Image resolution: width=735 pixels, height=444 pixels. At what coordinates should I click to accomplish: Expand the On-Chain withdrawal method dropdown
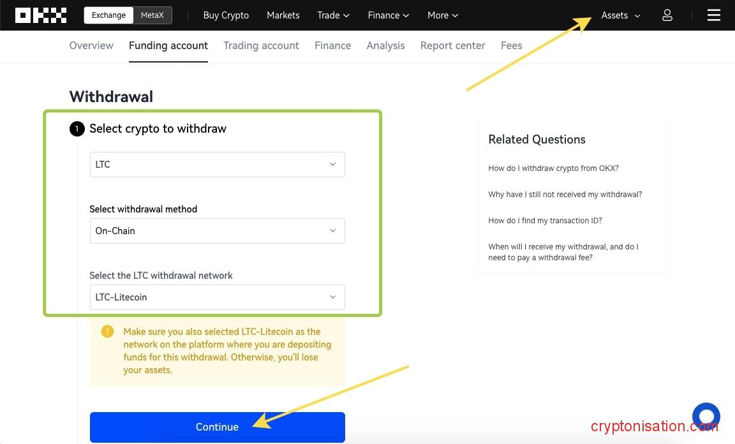tap(217, 231)
